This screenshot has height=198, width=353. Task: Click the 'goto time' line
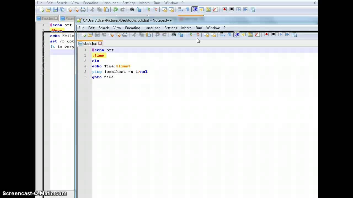(x=103, y=77)
